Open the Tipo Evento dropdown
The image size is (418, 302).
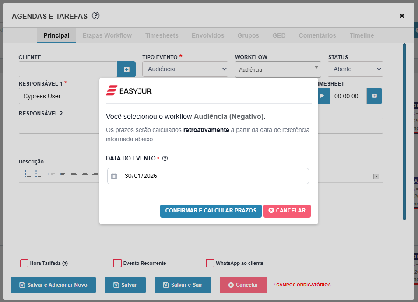tap(185, 69)
